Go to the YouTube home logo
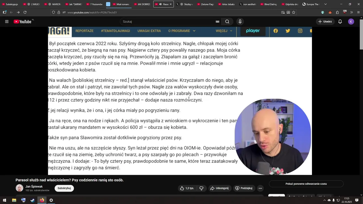 point(22,22)
